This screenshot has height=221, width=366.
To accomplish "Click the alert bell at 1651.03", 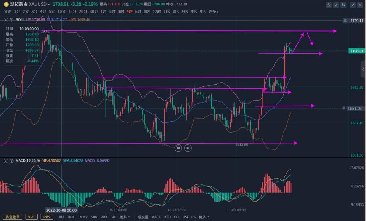I will tap(344, 109).
